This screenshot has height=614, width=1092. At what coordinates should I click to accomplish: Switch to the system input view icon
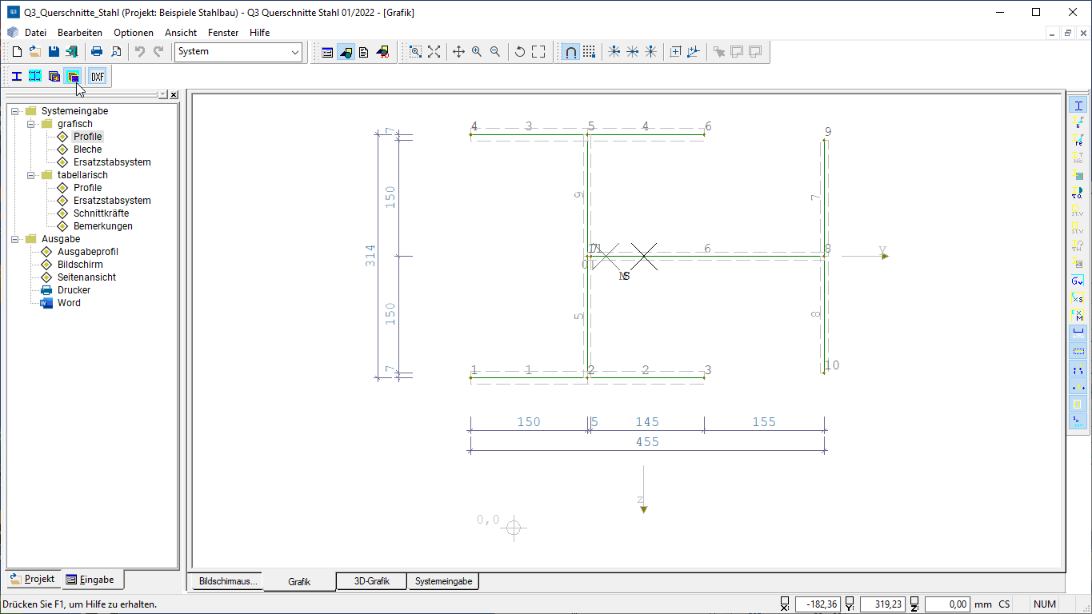(x=327, y=51)
